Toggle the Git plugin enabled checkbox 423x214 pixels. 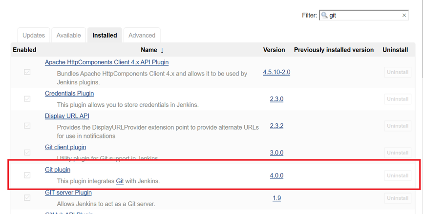click(27, 175)
